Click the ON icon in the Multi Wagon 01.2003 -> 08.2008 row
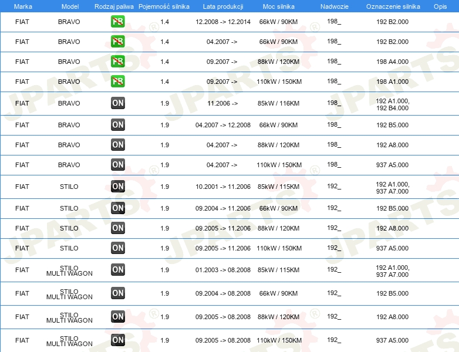The width and height of the screenshot is (459, 352). tap(117, 269)
